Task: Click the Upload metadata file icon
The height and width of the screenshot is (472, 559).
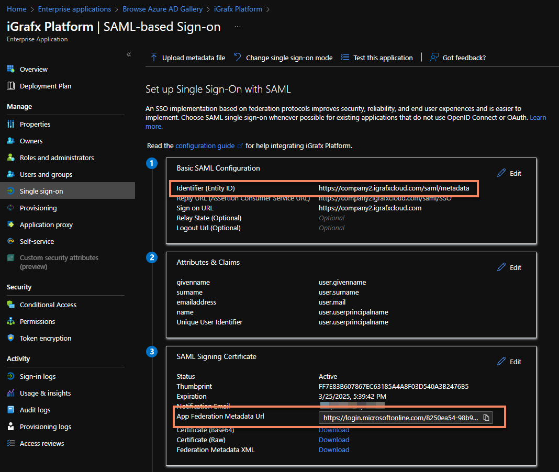Action: (x=154, y=58)
